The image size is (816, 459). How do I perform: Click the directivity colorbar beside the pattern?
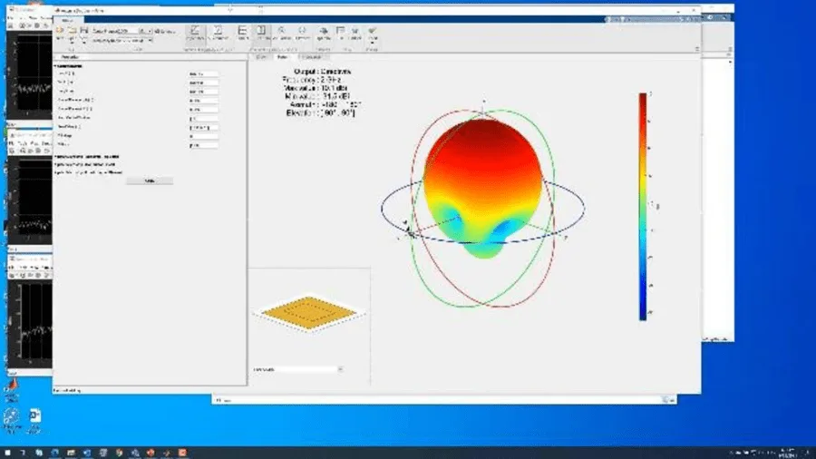(643, 207)
